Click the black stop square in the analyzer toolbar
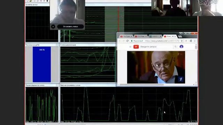The height and width of the screenshot is (125, 223). (x=47, y=1)
